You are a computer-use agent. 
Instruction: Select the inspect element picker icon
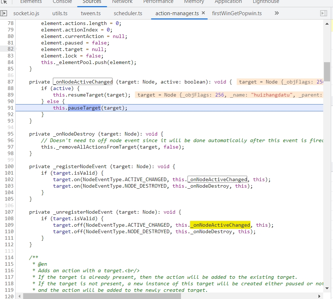click(x=4, y=2)
